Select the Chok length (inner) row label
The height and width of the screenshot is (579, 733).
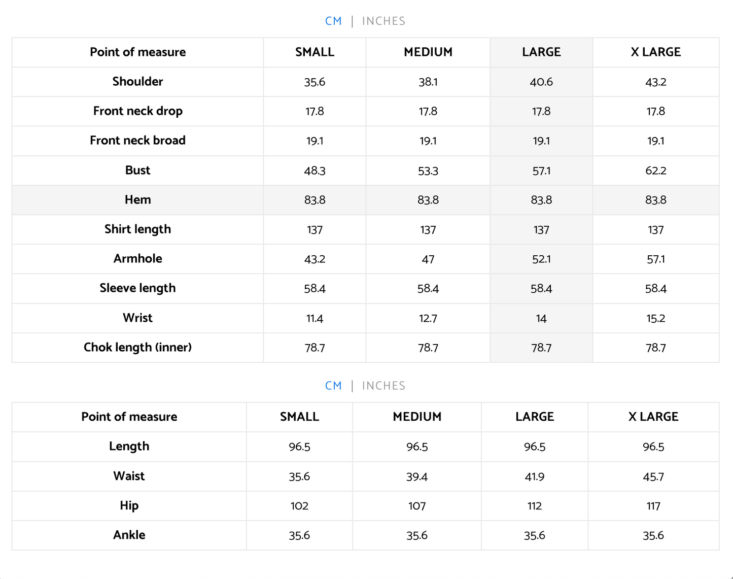[138, 348]
